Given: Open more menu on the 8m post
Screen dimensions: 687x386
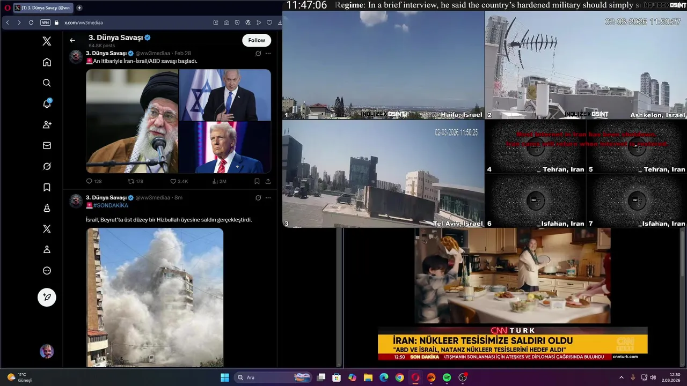Looking at the screenshot, I should tap(268, 198).
